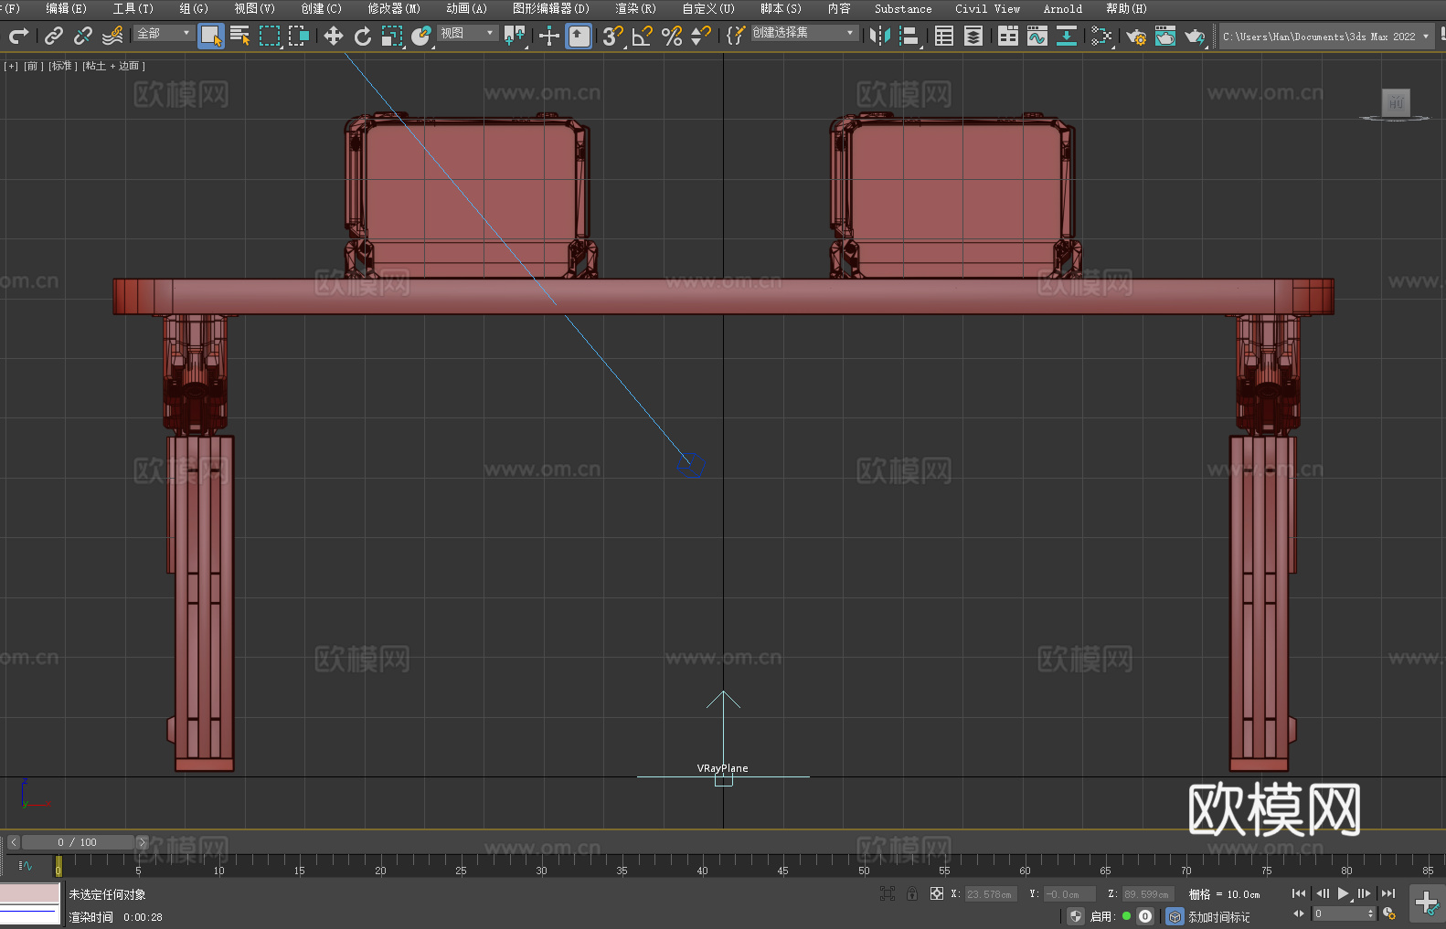Toggle Percent Snap
Viewport: 1446px width, 929px height.
point(672,36)
